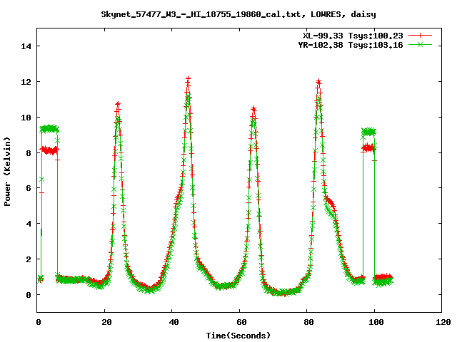This screenshot has width=457, height=342.
Task: Click the green YR legend line sample
Action: (x=421, y=44)
